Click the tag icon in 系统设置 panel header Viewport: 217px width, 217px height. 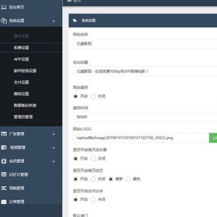75,21
